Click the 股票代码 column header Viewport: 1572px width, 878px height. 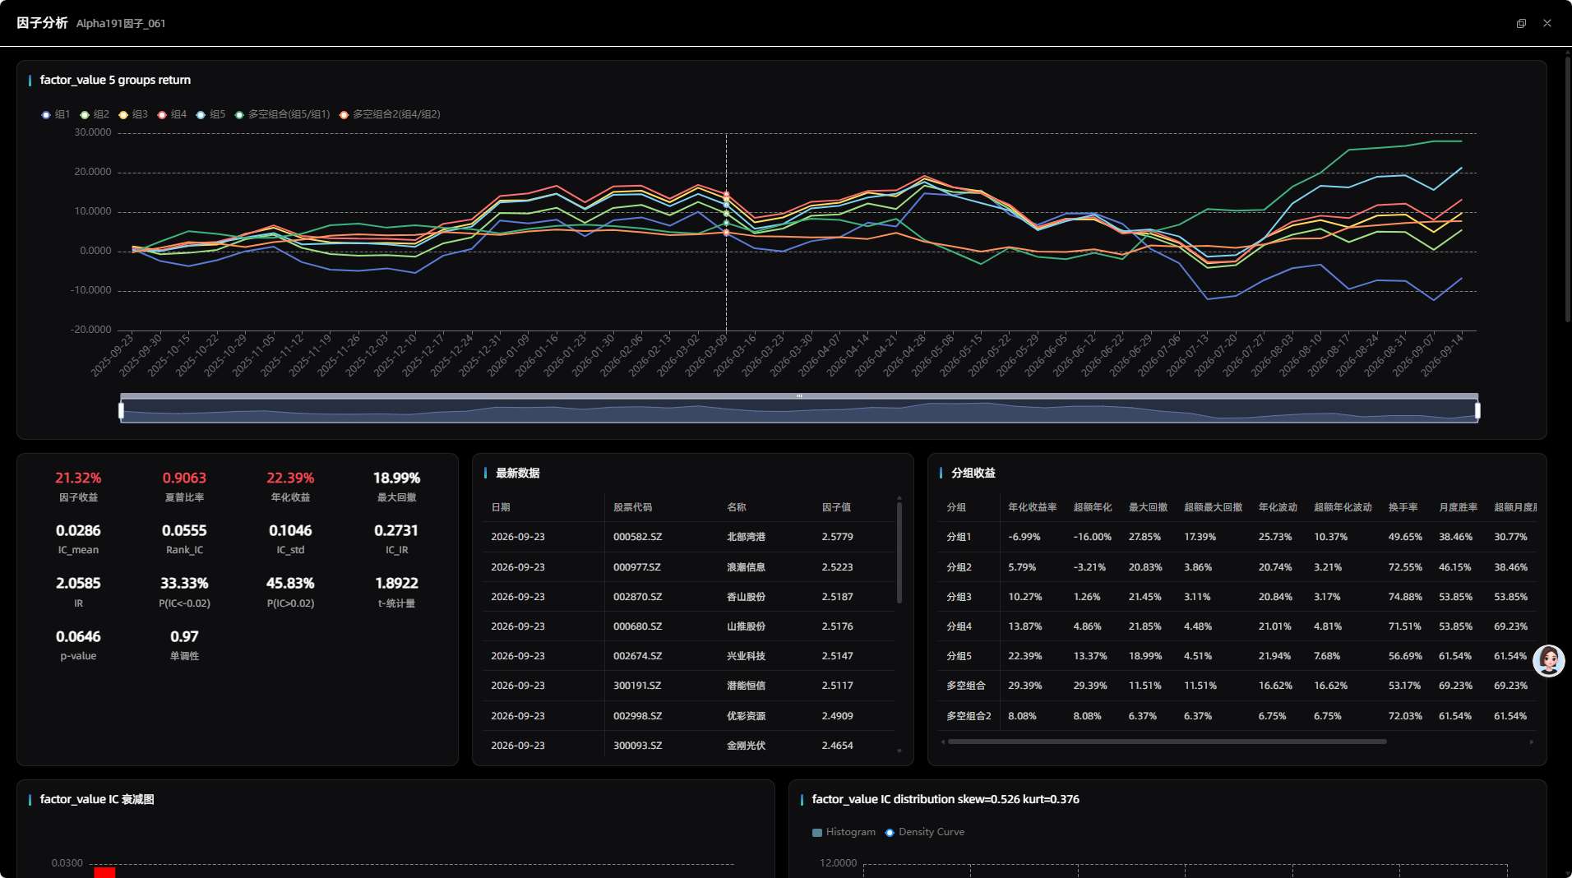632,507
